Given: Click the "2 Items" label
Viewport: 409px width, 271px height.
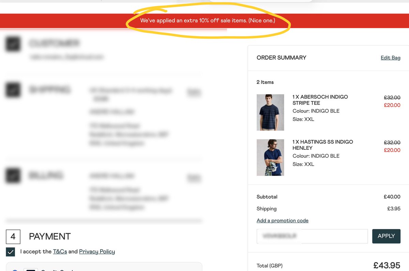Looking at the screenshot, I should click(265, 82).
